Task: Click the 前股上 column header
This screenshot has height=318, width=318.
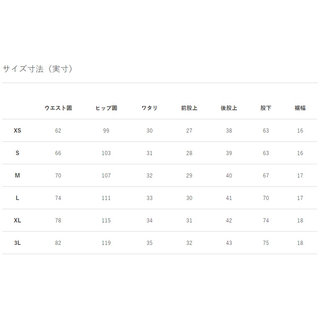Action: (189, 108)
